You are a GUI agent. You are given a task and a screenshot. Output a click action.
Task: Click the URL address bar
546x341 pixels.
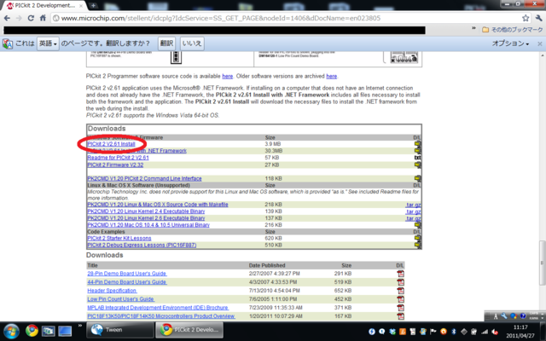point(286,18)
